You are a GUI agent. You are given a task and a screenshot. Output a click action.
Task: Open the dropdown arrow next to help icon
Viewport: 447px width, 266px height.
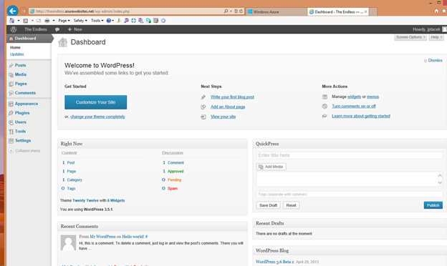click(x=113, y=21)
